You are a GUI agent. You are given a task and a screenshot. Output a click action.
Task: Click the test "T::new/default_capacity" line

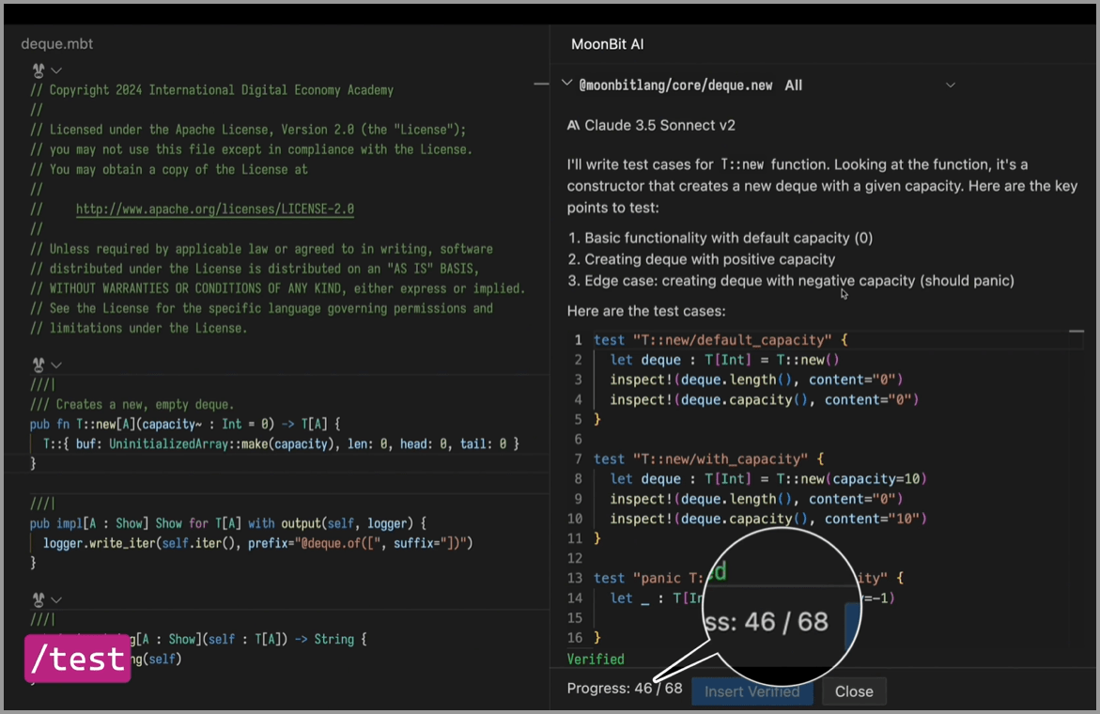coord(721,340)
